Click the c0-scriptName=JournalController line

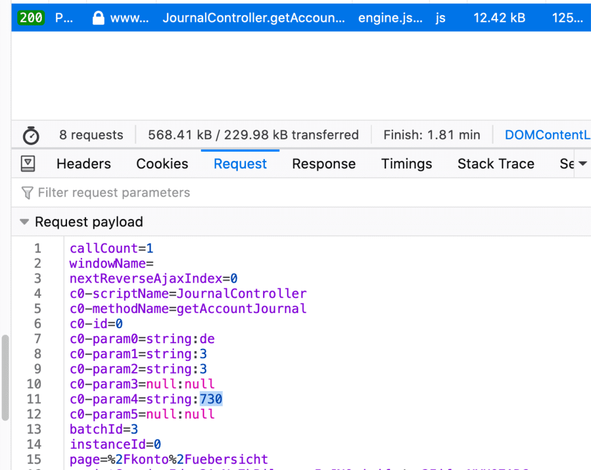[188, 294]
